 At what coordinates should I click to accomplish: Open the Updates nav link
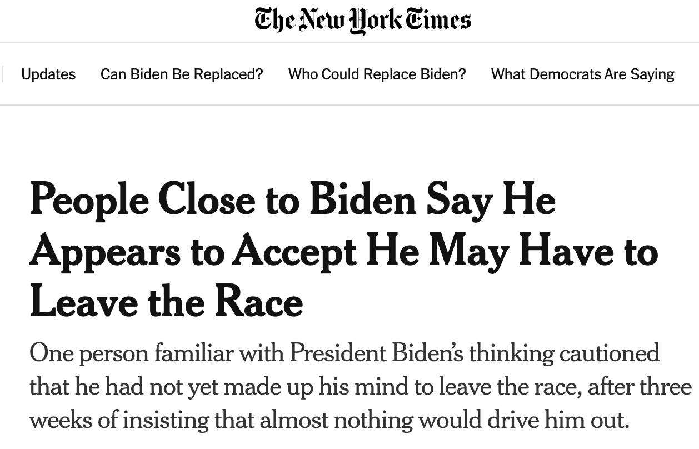coord(48,74)
